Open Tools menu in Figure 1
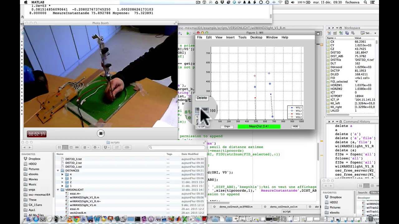Image resolution: width=399 pixels, height=224 pixels. pos(242,37)
